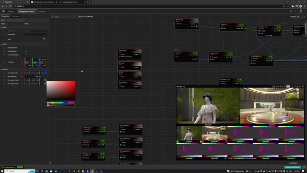This screenshot has height=173, width=307.
Task: Open the taskbar weather widget
Action: 236,171
